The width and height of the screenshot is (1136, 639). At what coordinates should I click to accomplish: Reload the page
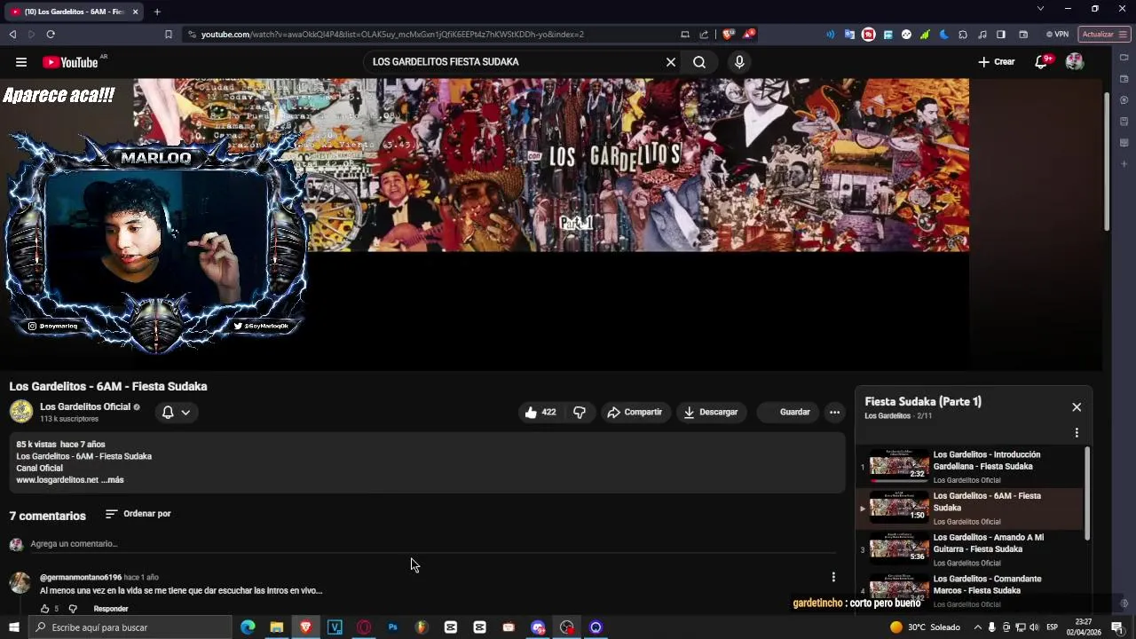pos(51,34)
